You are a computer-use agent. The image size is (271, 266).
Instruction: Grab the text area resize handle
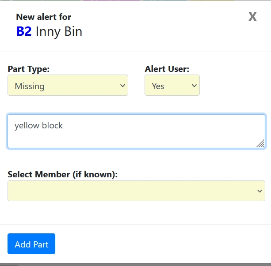(260, 143)
